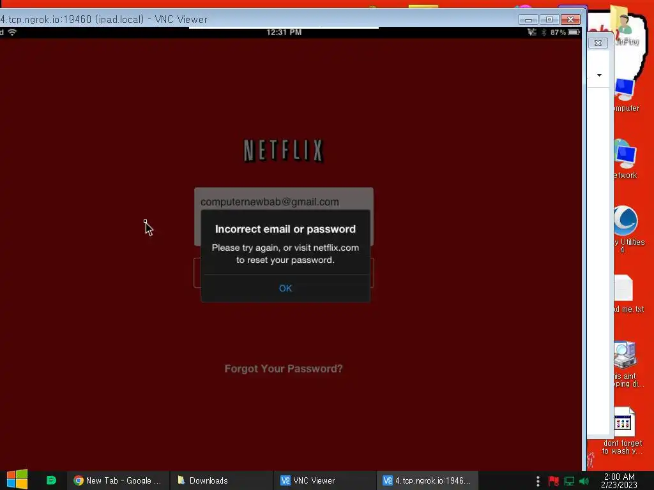Open the network monitor tray icon
Viewport: 654px width, 490px height.
569,481
